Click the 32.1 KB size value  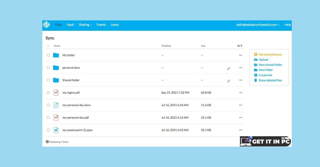coord(206,130)
